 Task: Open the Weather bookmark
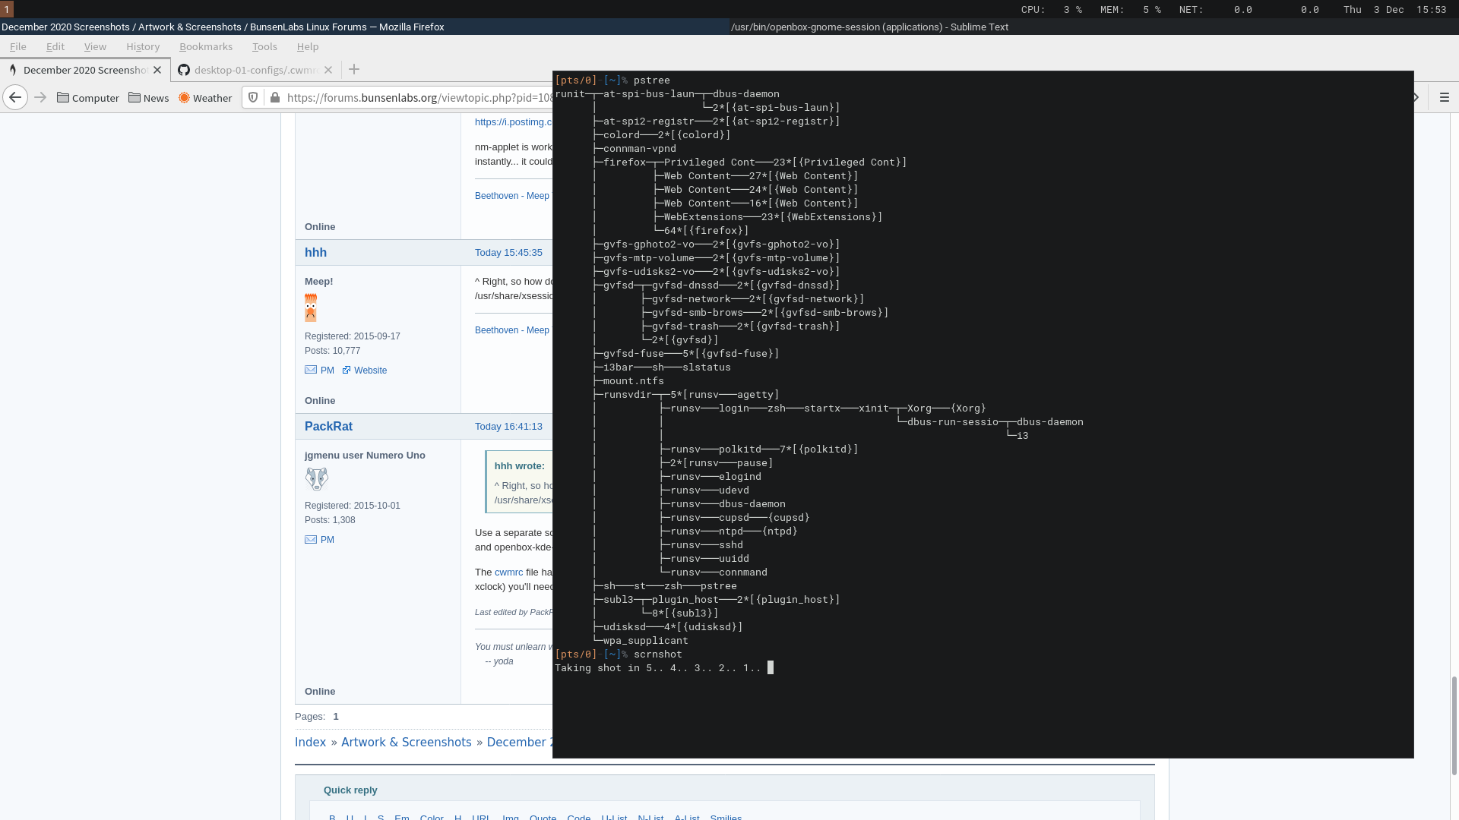click(205, 98)
